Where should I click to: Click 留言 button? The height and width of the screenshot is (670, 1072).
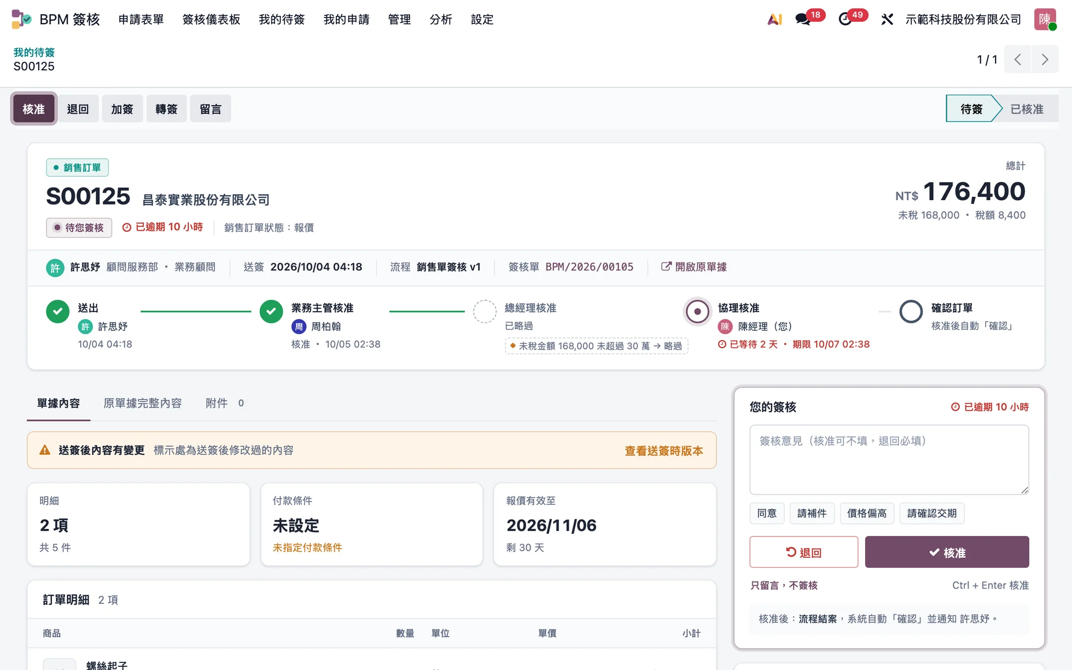(211, 109)
